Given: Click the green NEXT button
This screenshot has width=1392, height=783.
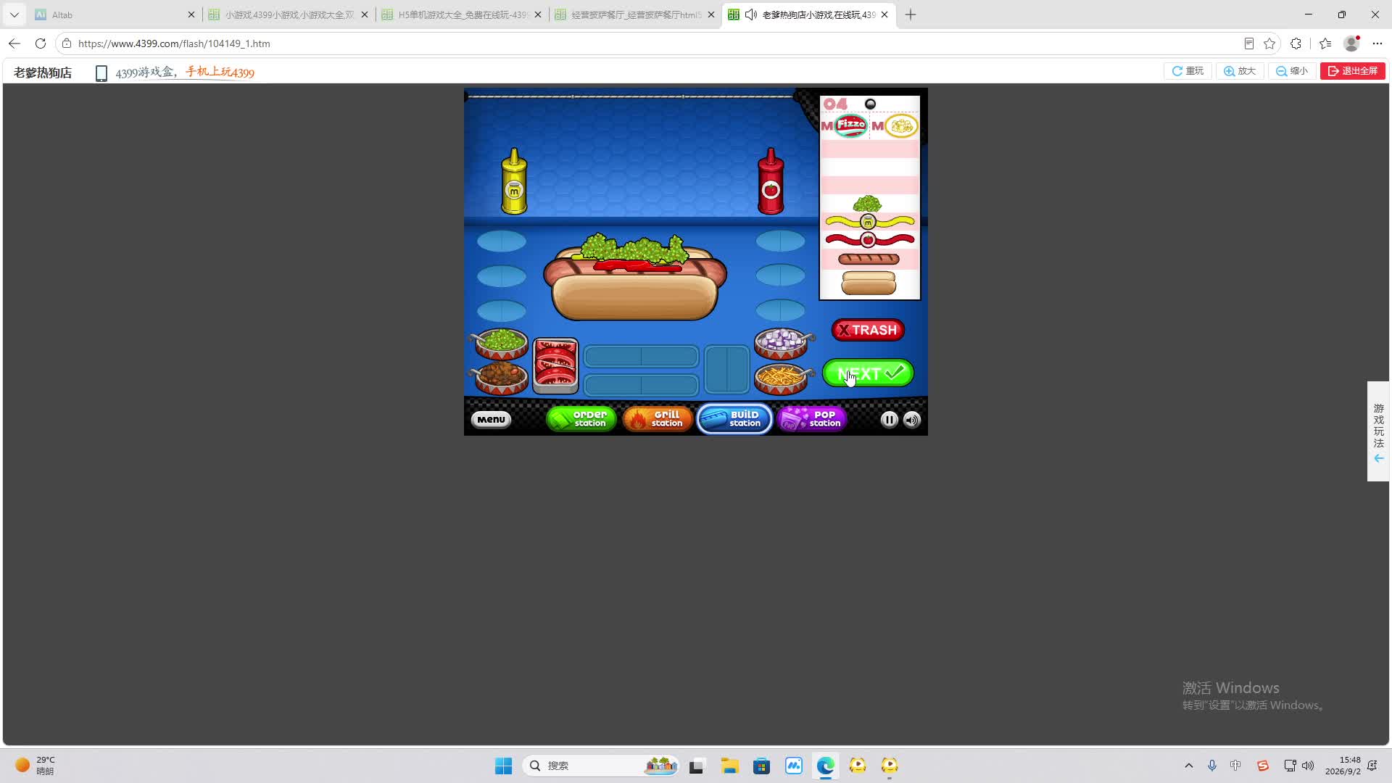Looking at the screenshot, I should (868, 373).
